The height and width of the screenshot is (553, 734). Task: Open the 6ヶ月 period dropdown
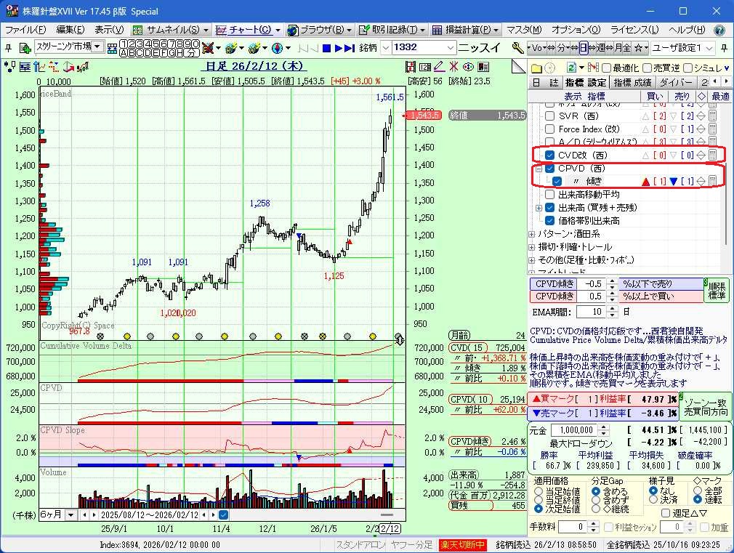(x=70, y=514)
